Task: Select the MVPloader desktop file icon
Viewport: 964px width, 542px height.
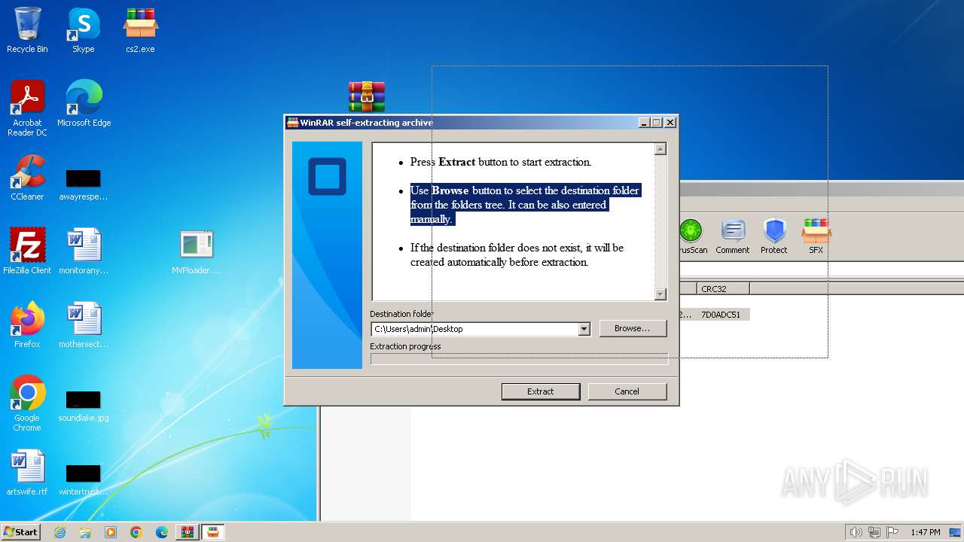Action: (197, 252)
